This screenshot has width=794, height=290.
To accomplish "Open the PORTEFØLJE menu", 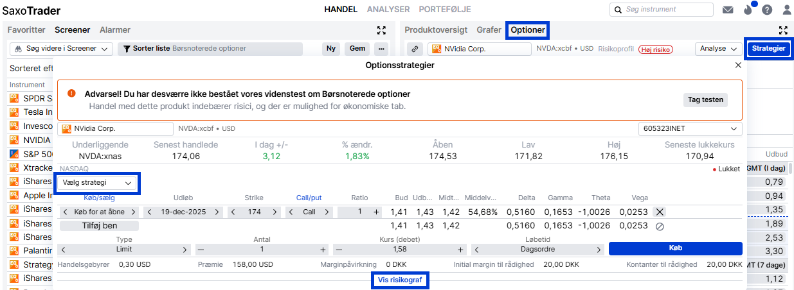I will click(x=445, y=10).
